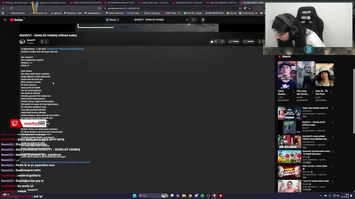Open the #RenklerVarmış hashtag in the description
The height and width of the screenshot is (199, 355).
coord(77,49)
